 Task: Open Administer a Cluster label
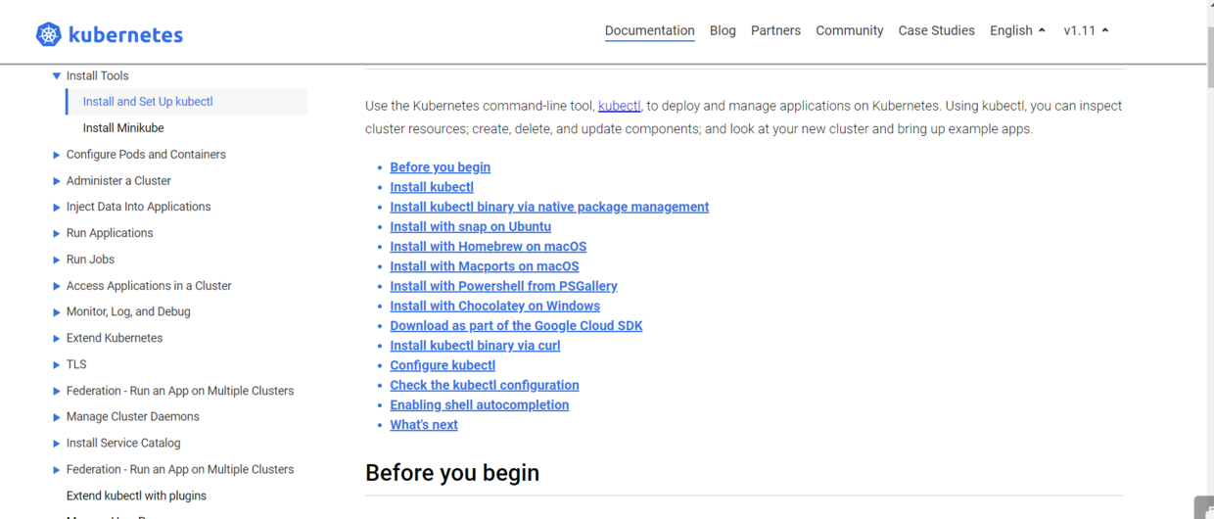[x=118, y=181]
